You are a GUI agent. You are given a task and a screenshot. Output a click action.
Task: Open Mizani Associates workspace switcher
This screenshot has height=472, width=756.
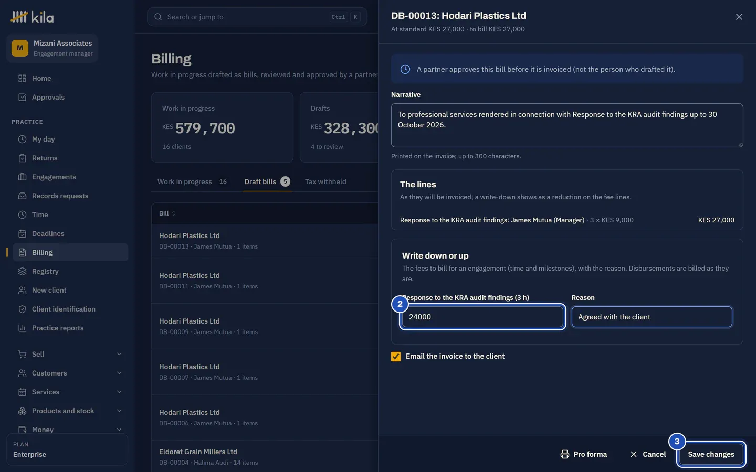[52, 48]
